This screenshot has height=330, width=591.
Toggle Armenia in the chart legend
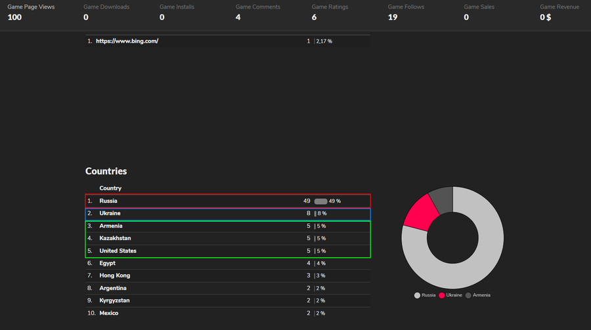[x=478, y=295]
